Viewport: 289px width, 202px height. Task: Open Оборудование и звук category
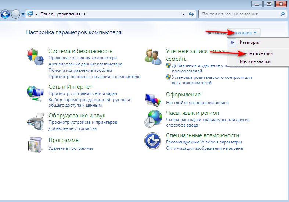77,116
